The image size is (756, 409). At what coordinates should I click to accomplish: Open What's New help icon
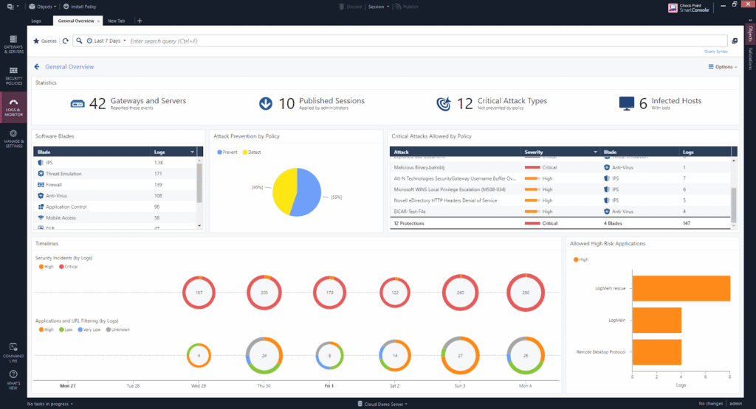pyautogui.click(x=13, y=380)
